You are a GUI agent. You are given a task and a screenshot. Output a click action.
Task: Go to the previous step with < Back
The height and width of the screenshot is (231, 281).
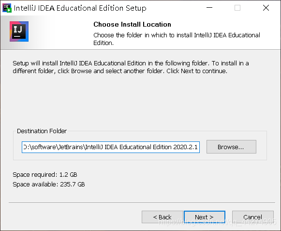[x=163, y=217]
